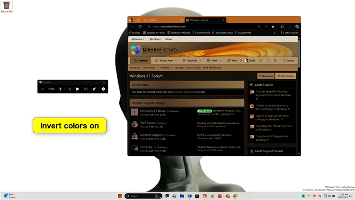Zoom in with Magnifier plus button
Screen dimensions: 355x200
[60, 89]
